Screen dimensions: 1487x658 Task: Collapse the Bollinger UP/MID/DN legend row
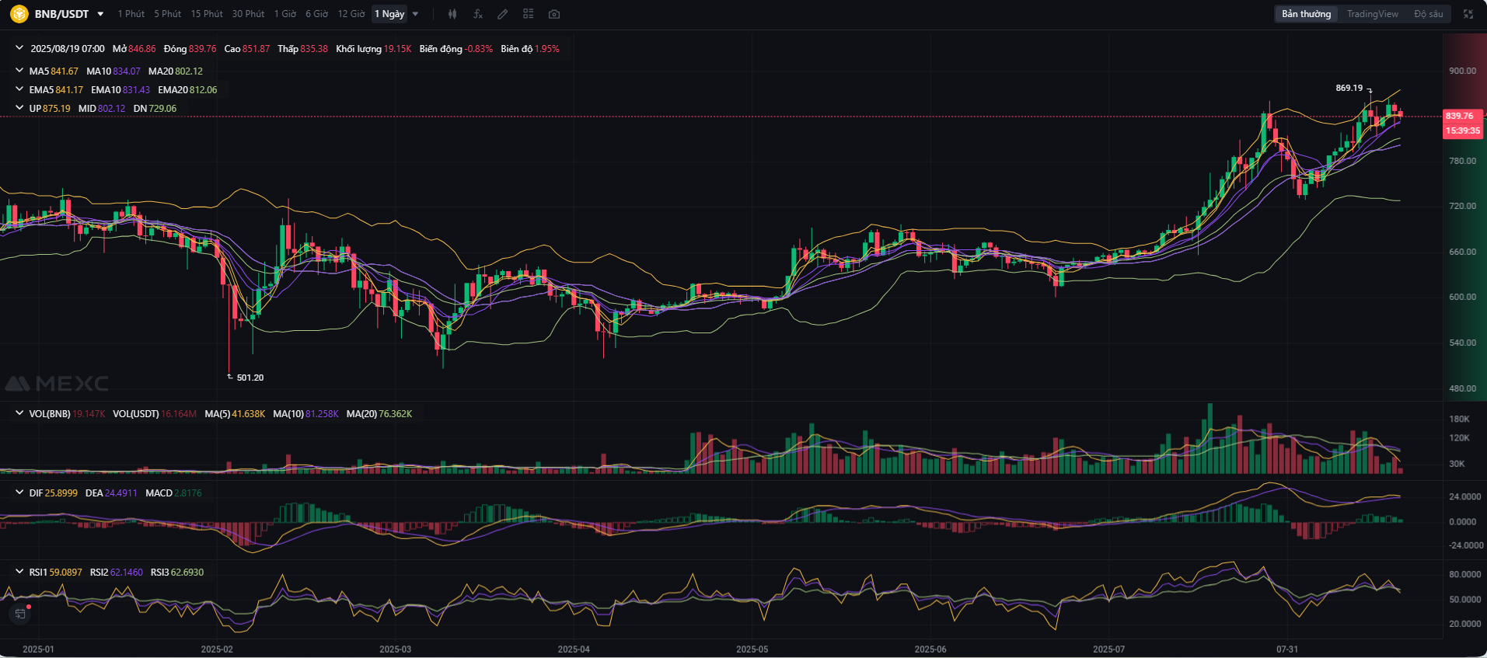click(19, 108)
